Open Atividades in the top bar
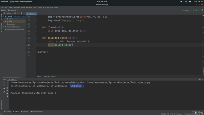The image size is (204, 115). pos(4,2)
